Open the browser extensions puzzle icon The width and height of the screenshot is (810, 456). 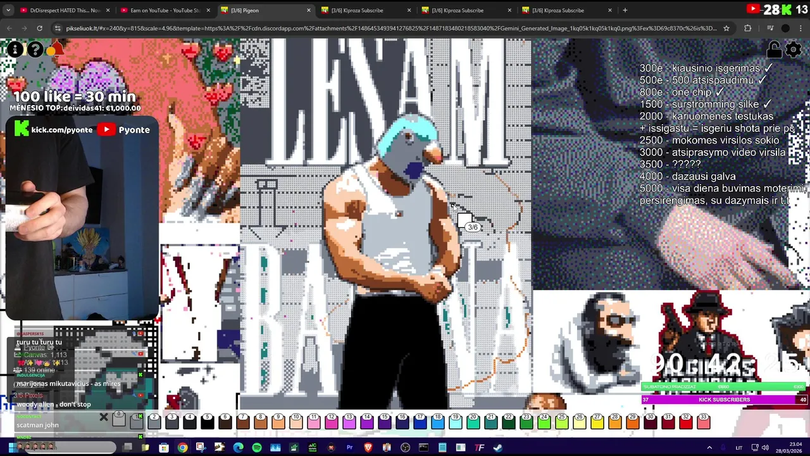(748, 28)
